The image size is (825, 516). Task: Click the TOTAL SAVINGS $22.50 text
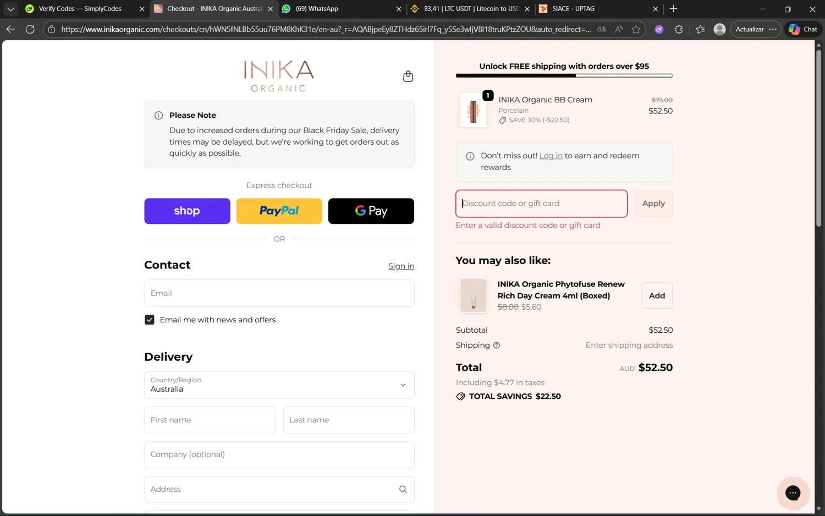[515, 397]
